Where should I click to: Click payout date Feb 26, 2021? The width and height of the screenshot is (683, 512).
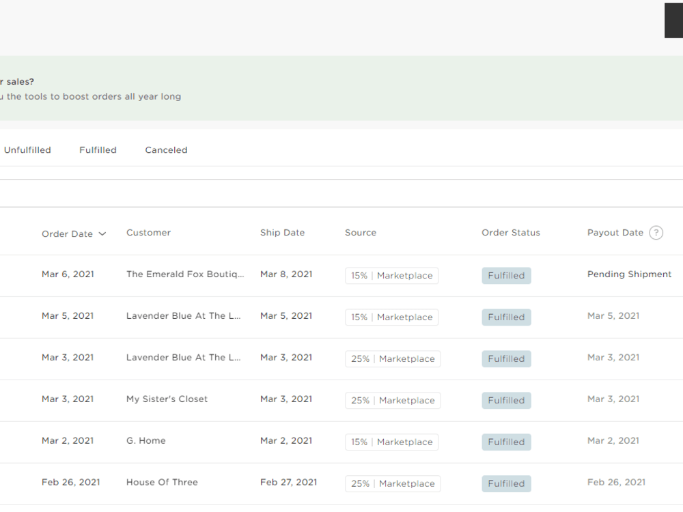[616, 483]
